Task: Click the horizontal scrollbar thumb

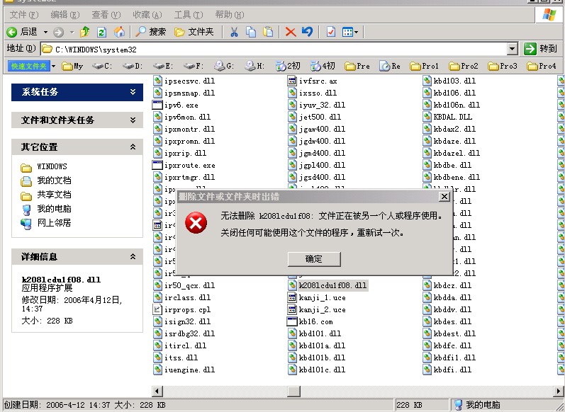Action: click(x=294, y=391)
